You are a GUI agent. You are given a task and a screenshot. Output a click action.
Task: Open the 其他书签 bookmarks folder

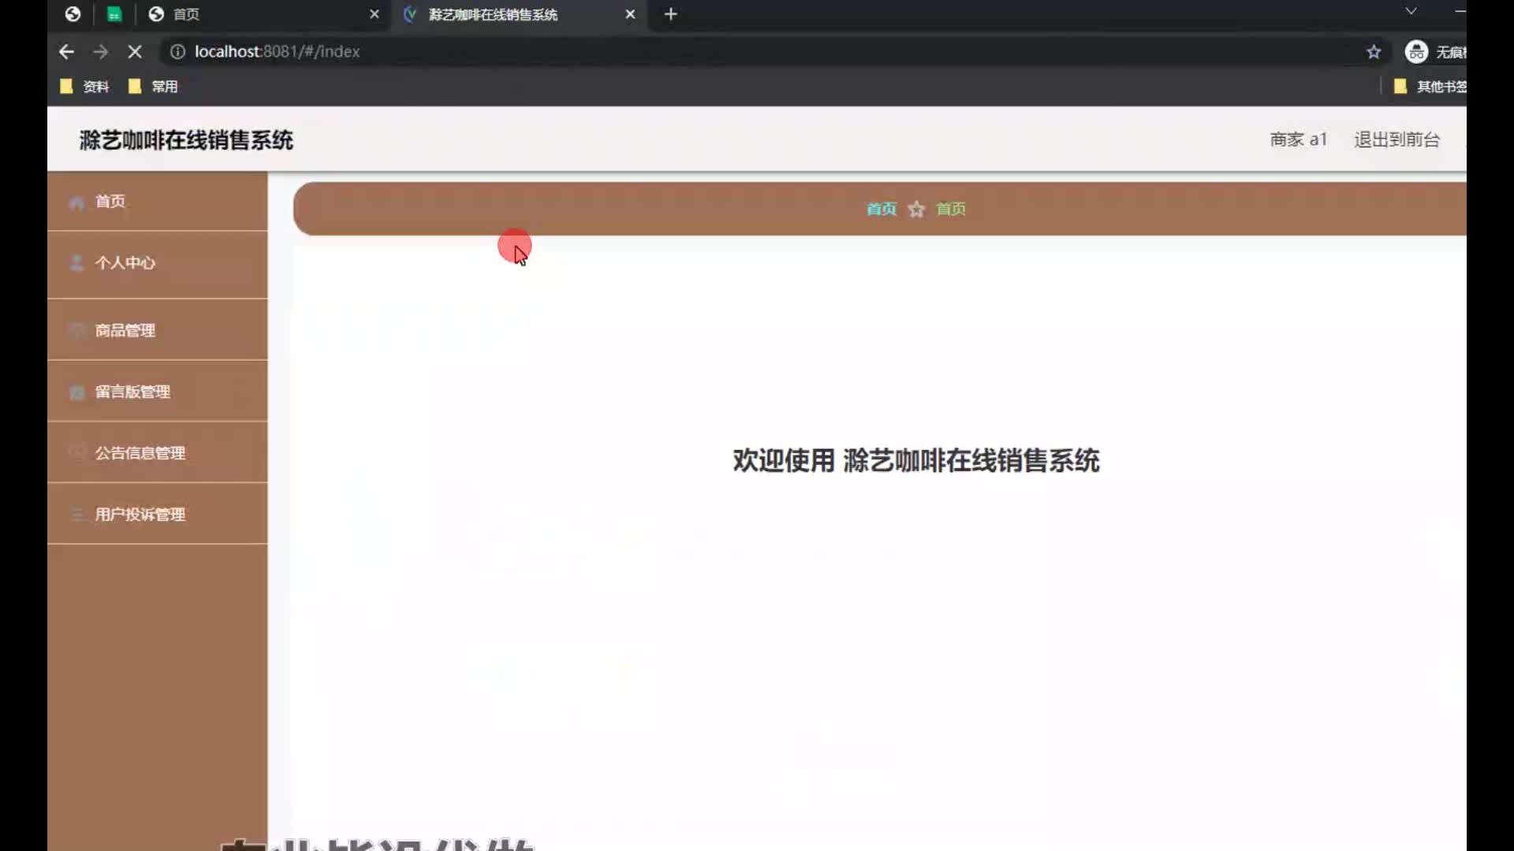(1430, 87)
